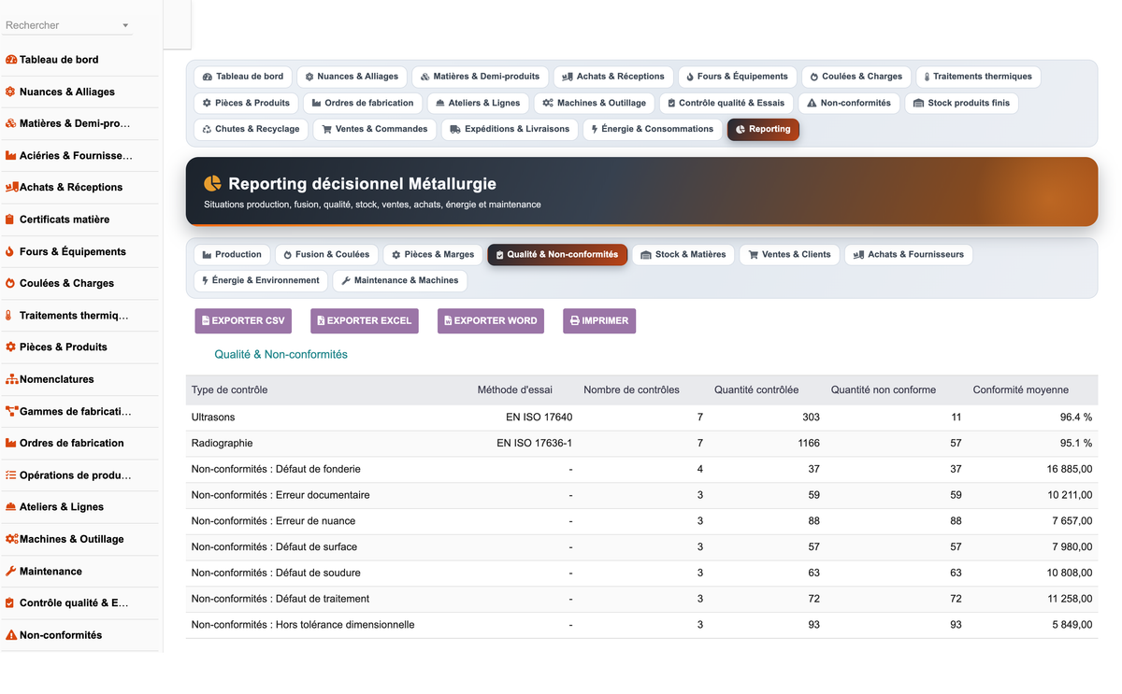This screenshot has height=694, width=1122.
Task: Open Expéditions & Livraisons top tab
Action: tap(510, 129)
